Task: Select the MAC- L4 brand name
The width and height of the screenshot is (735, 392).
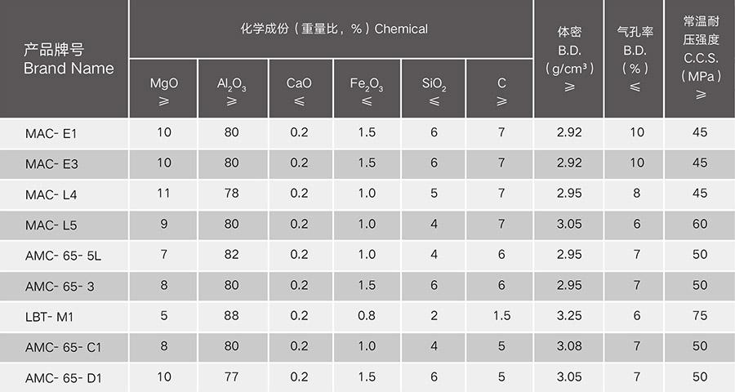Action: [x=51, y=195]
